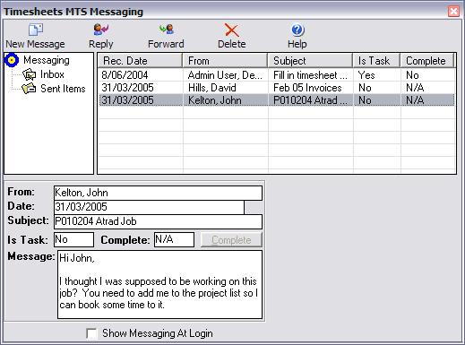Click the Inbox folder icon
The height and width of the screenshot is (345, 465).
coord(30,74)
